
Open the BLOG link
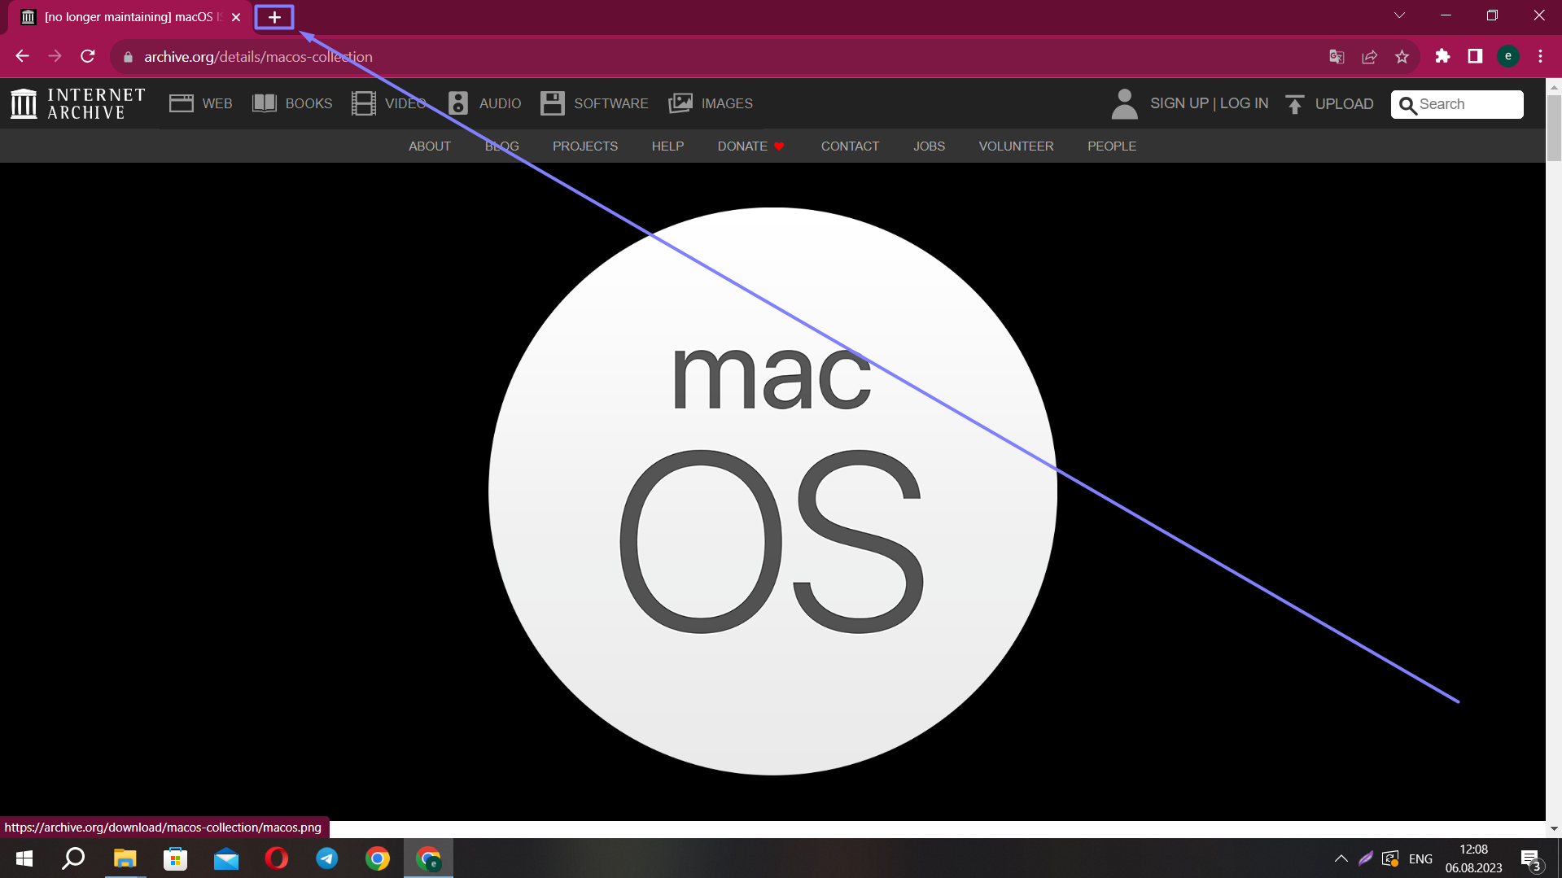point(502,146)
